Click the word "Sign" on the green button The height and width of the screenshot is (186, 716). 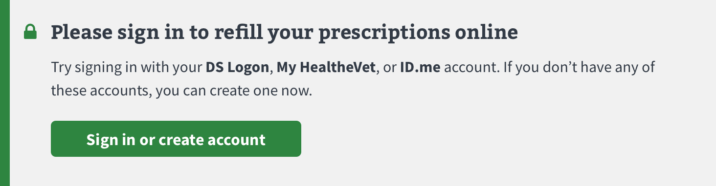pos(103,139)
